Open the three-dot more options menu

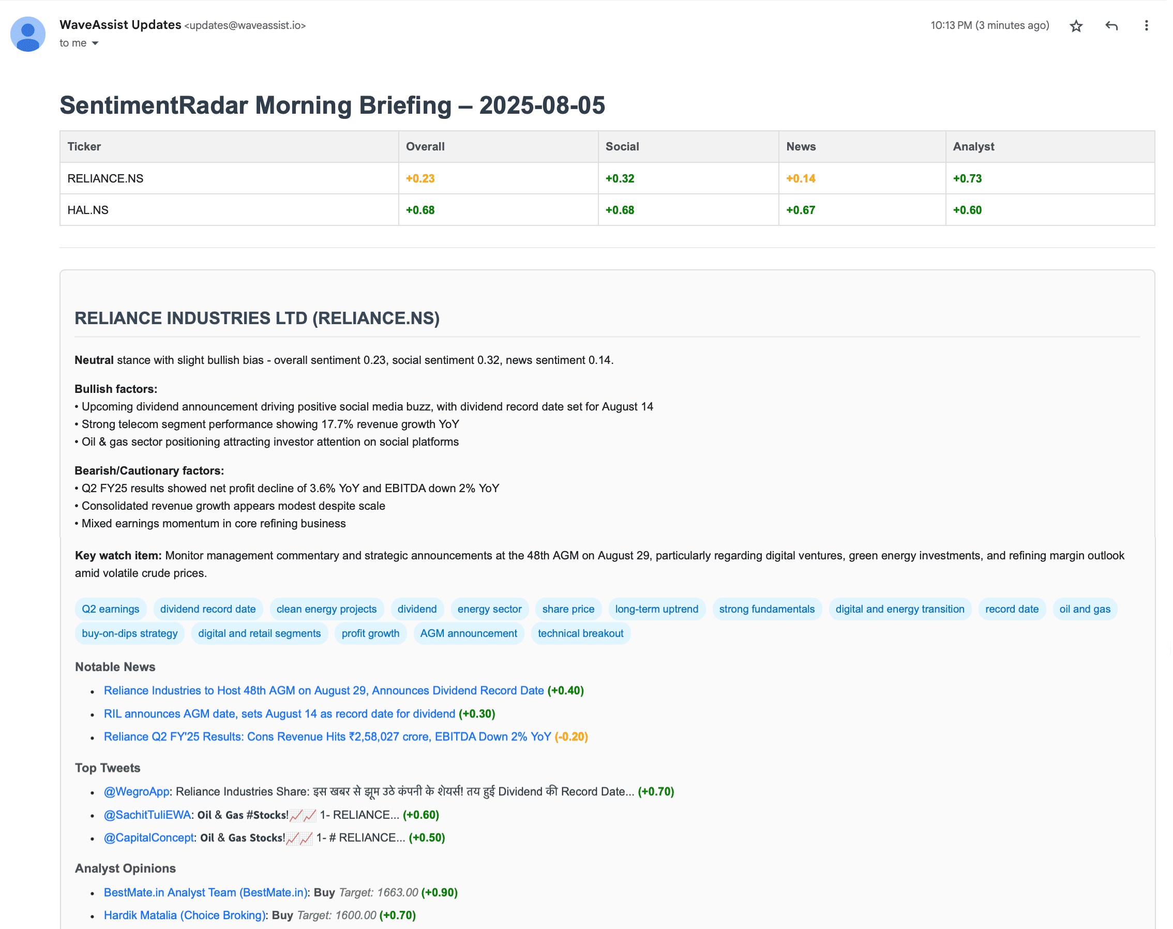(1146, 25)
